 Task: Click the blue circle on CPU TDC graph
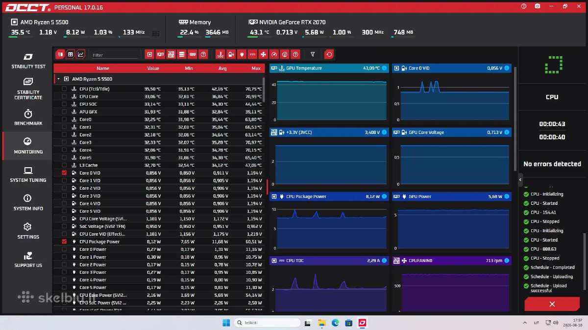(384, 261)
